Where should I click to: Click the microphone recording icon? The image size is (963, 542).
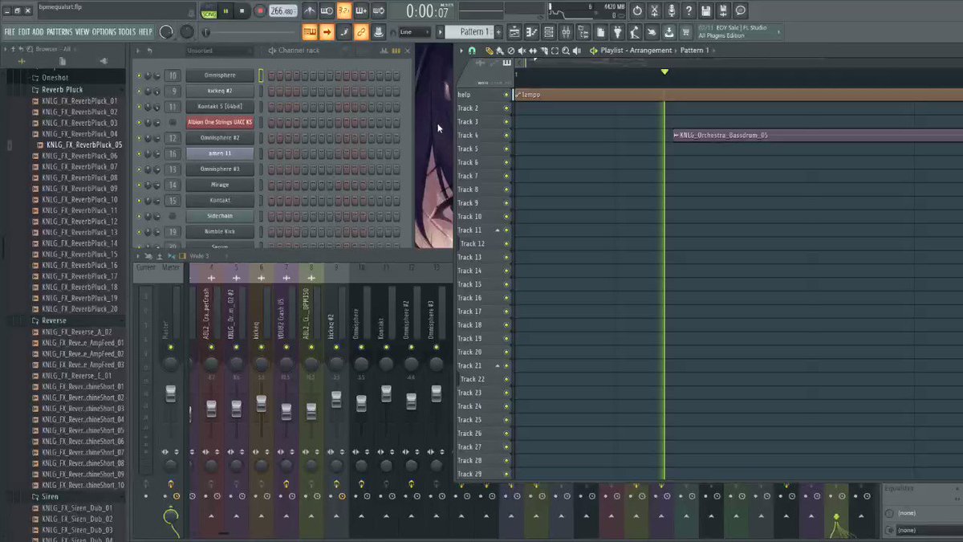[671, 10]
